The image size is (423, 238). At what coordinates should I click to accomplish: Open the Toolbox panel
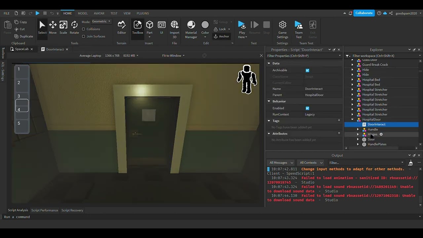pyautogui.click(x=137, y=27)
